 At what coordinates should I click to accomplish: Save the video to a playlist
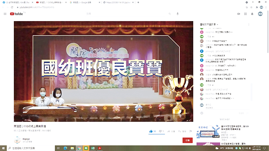[182, 131]
